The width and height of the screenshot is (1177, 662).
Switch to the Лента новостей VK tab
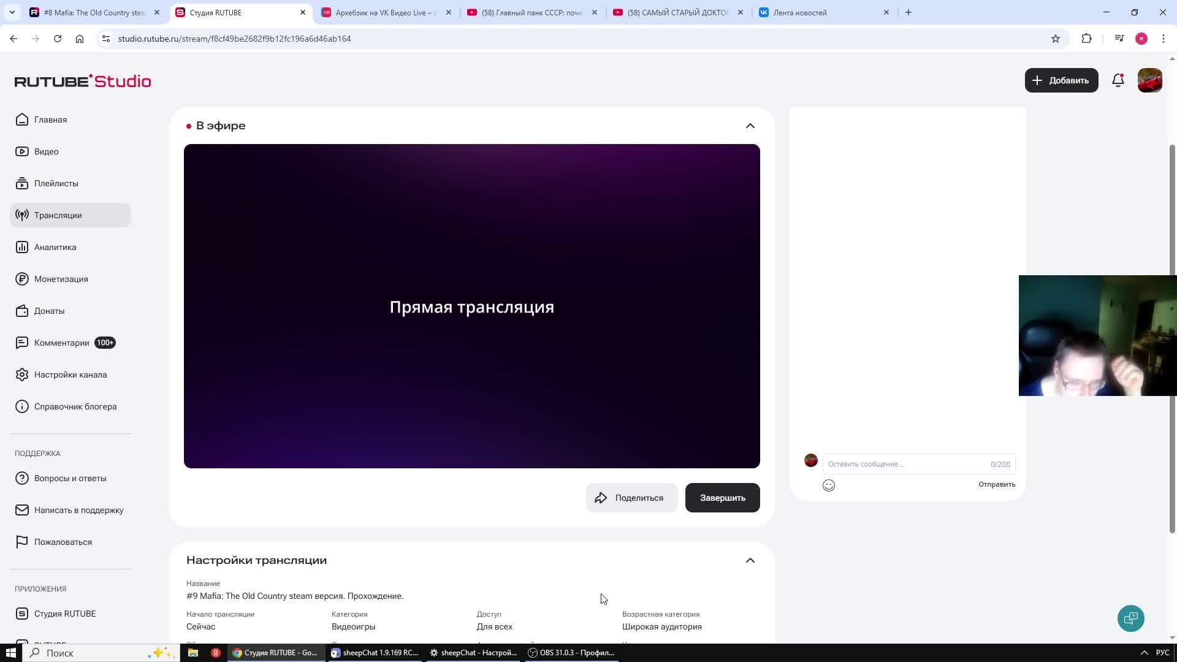click(x=799, y=12)
